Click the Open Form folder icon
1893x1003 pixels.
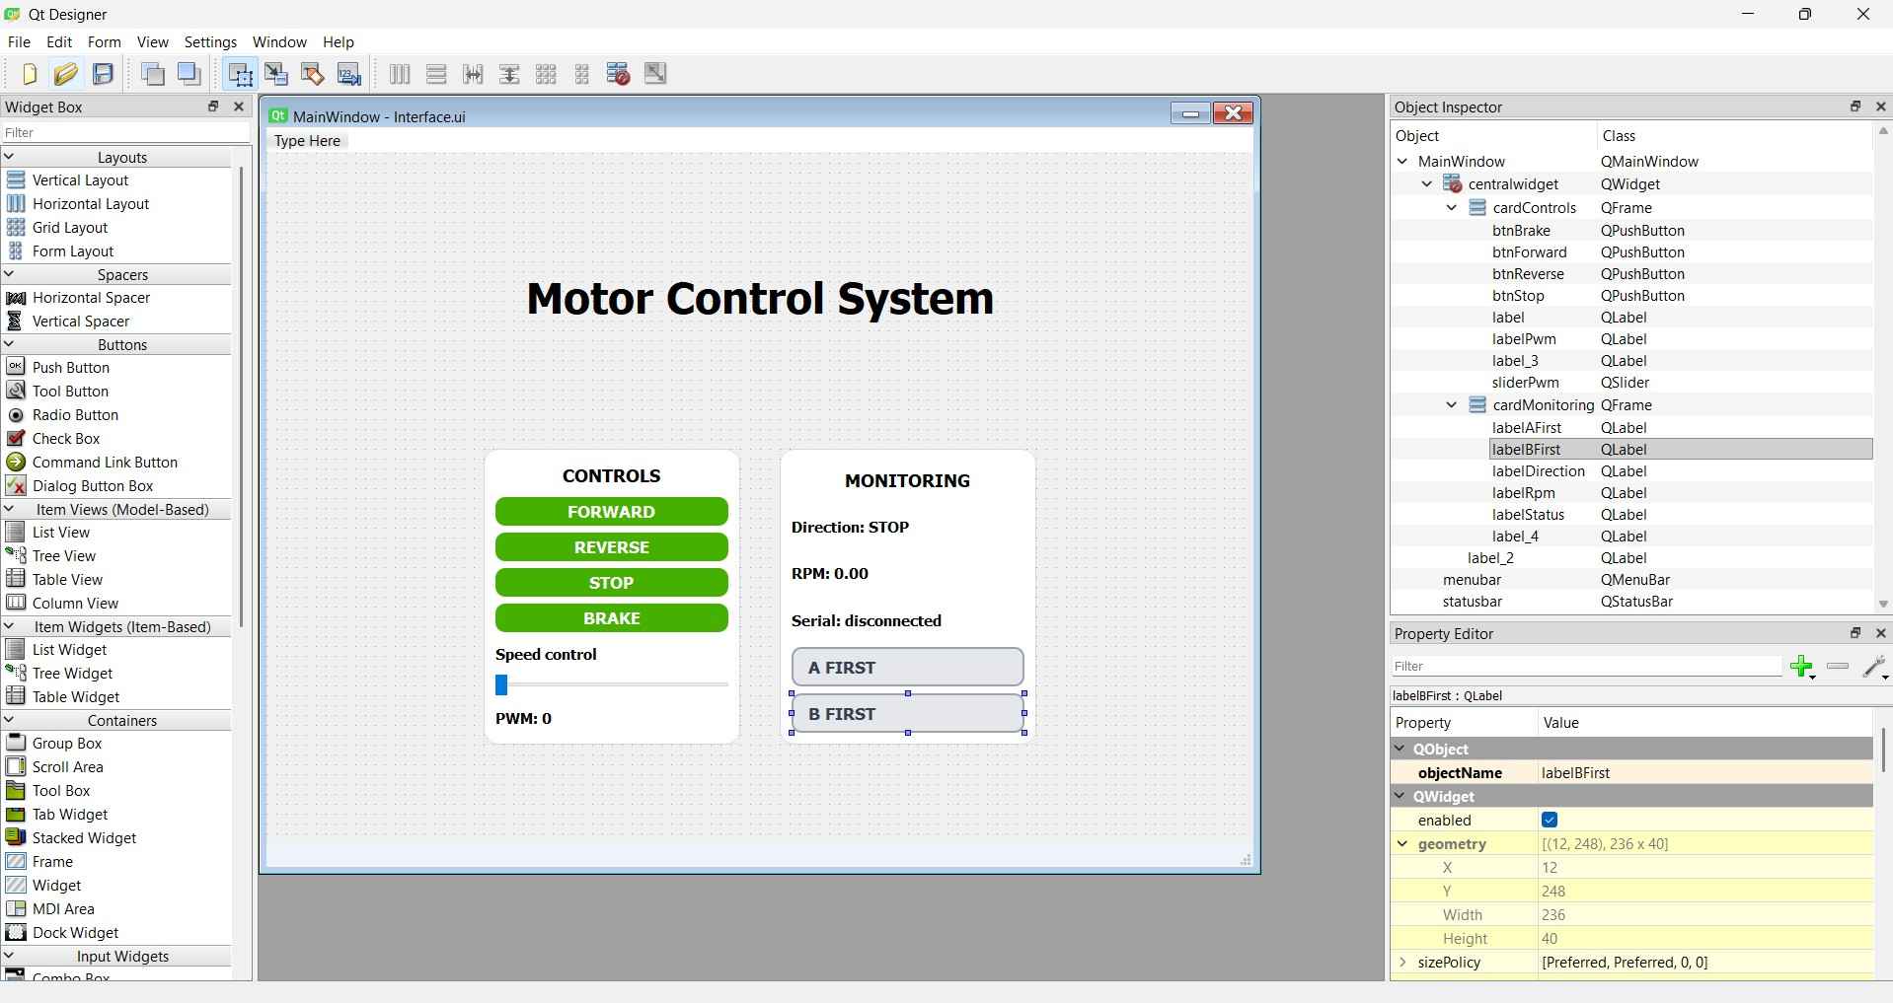[x=66, y=74]
